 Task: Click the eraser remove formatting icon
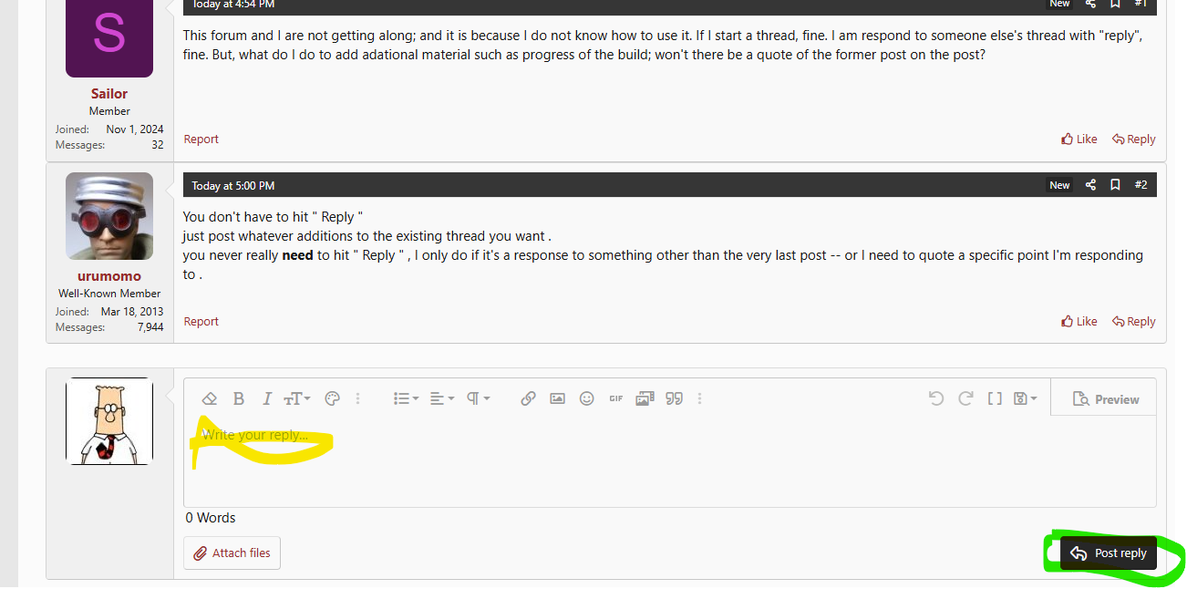[x=209, y=398]
